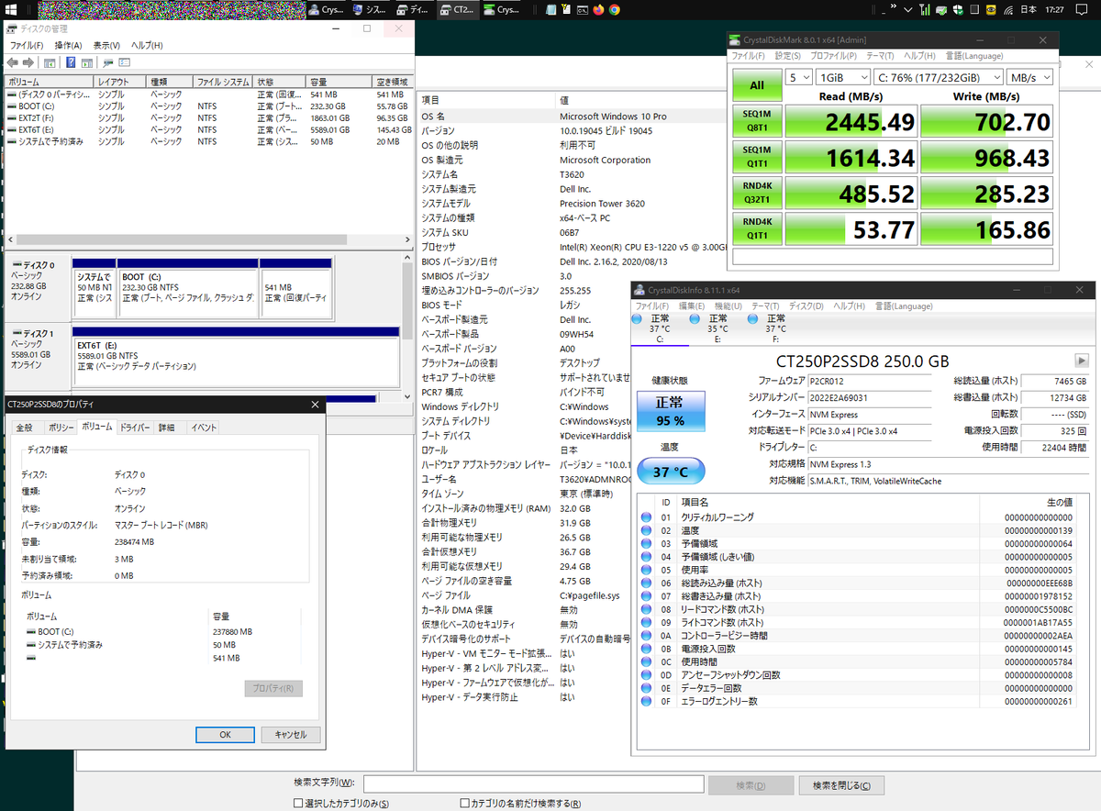1101x811 pixels.
Task: Check '選択したカテゴリのみ' checkbox
Action: [x=298, y=804]
